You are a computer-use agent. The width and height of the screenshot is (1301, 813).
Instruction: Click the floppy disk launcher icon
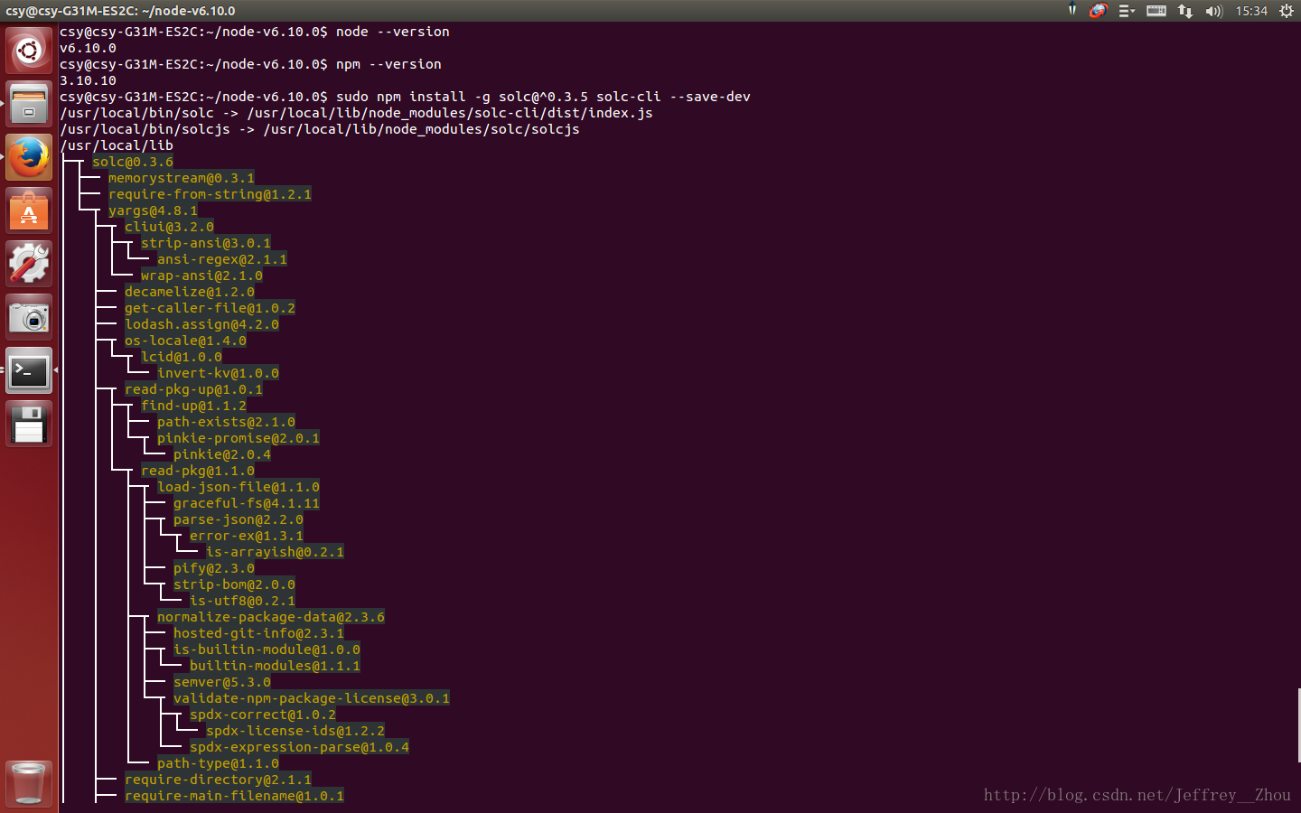29,423
